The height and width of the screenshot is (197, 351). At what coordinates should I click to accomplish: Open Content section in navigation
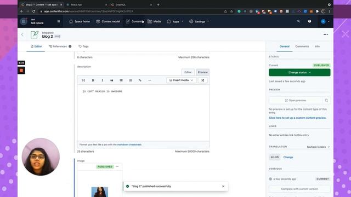click(x=134, y=21)
